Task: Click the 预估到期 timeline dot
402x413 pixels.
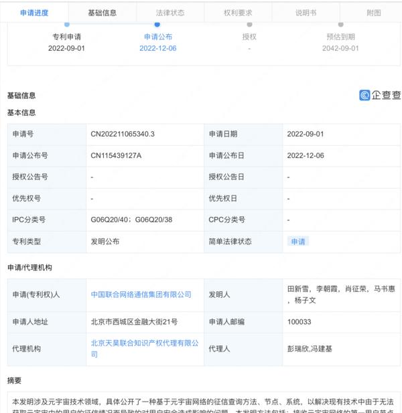Action: 340,25
